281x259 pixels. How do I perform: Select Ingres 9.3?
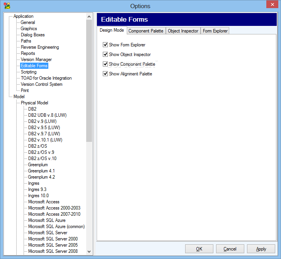click(x=37, y=189)
